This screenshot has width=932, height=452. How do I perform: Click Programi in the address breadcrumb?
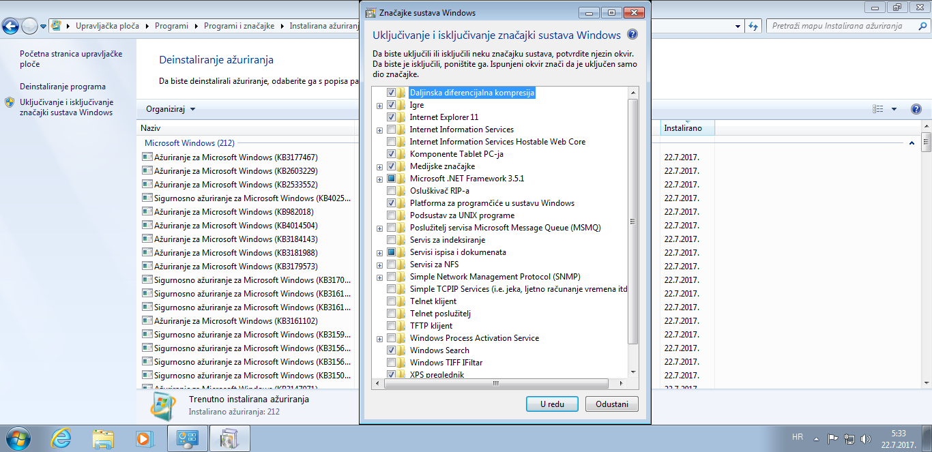pos(171,26)
